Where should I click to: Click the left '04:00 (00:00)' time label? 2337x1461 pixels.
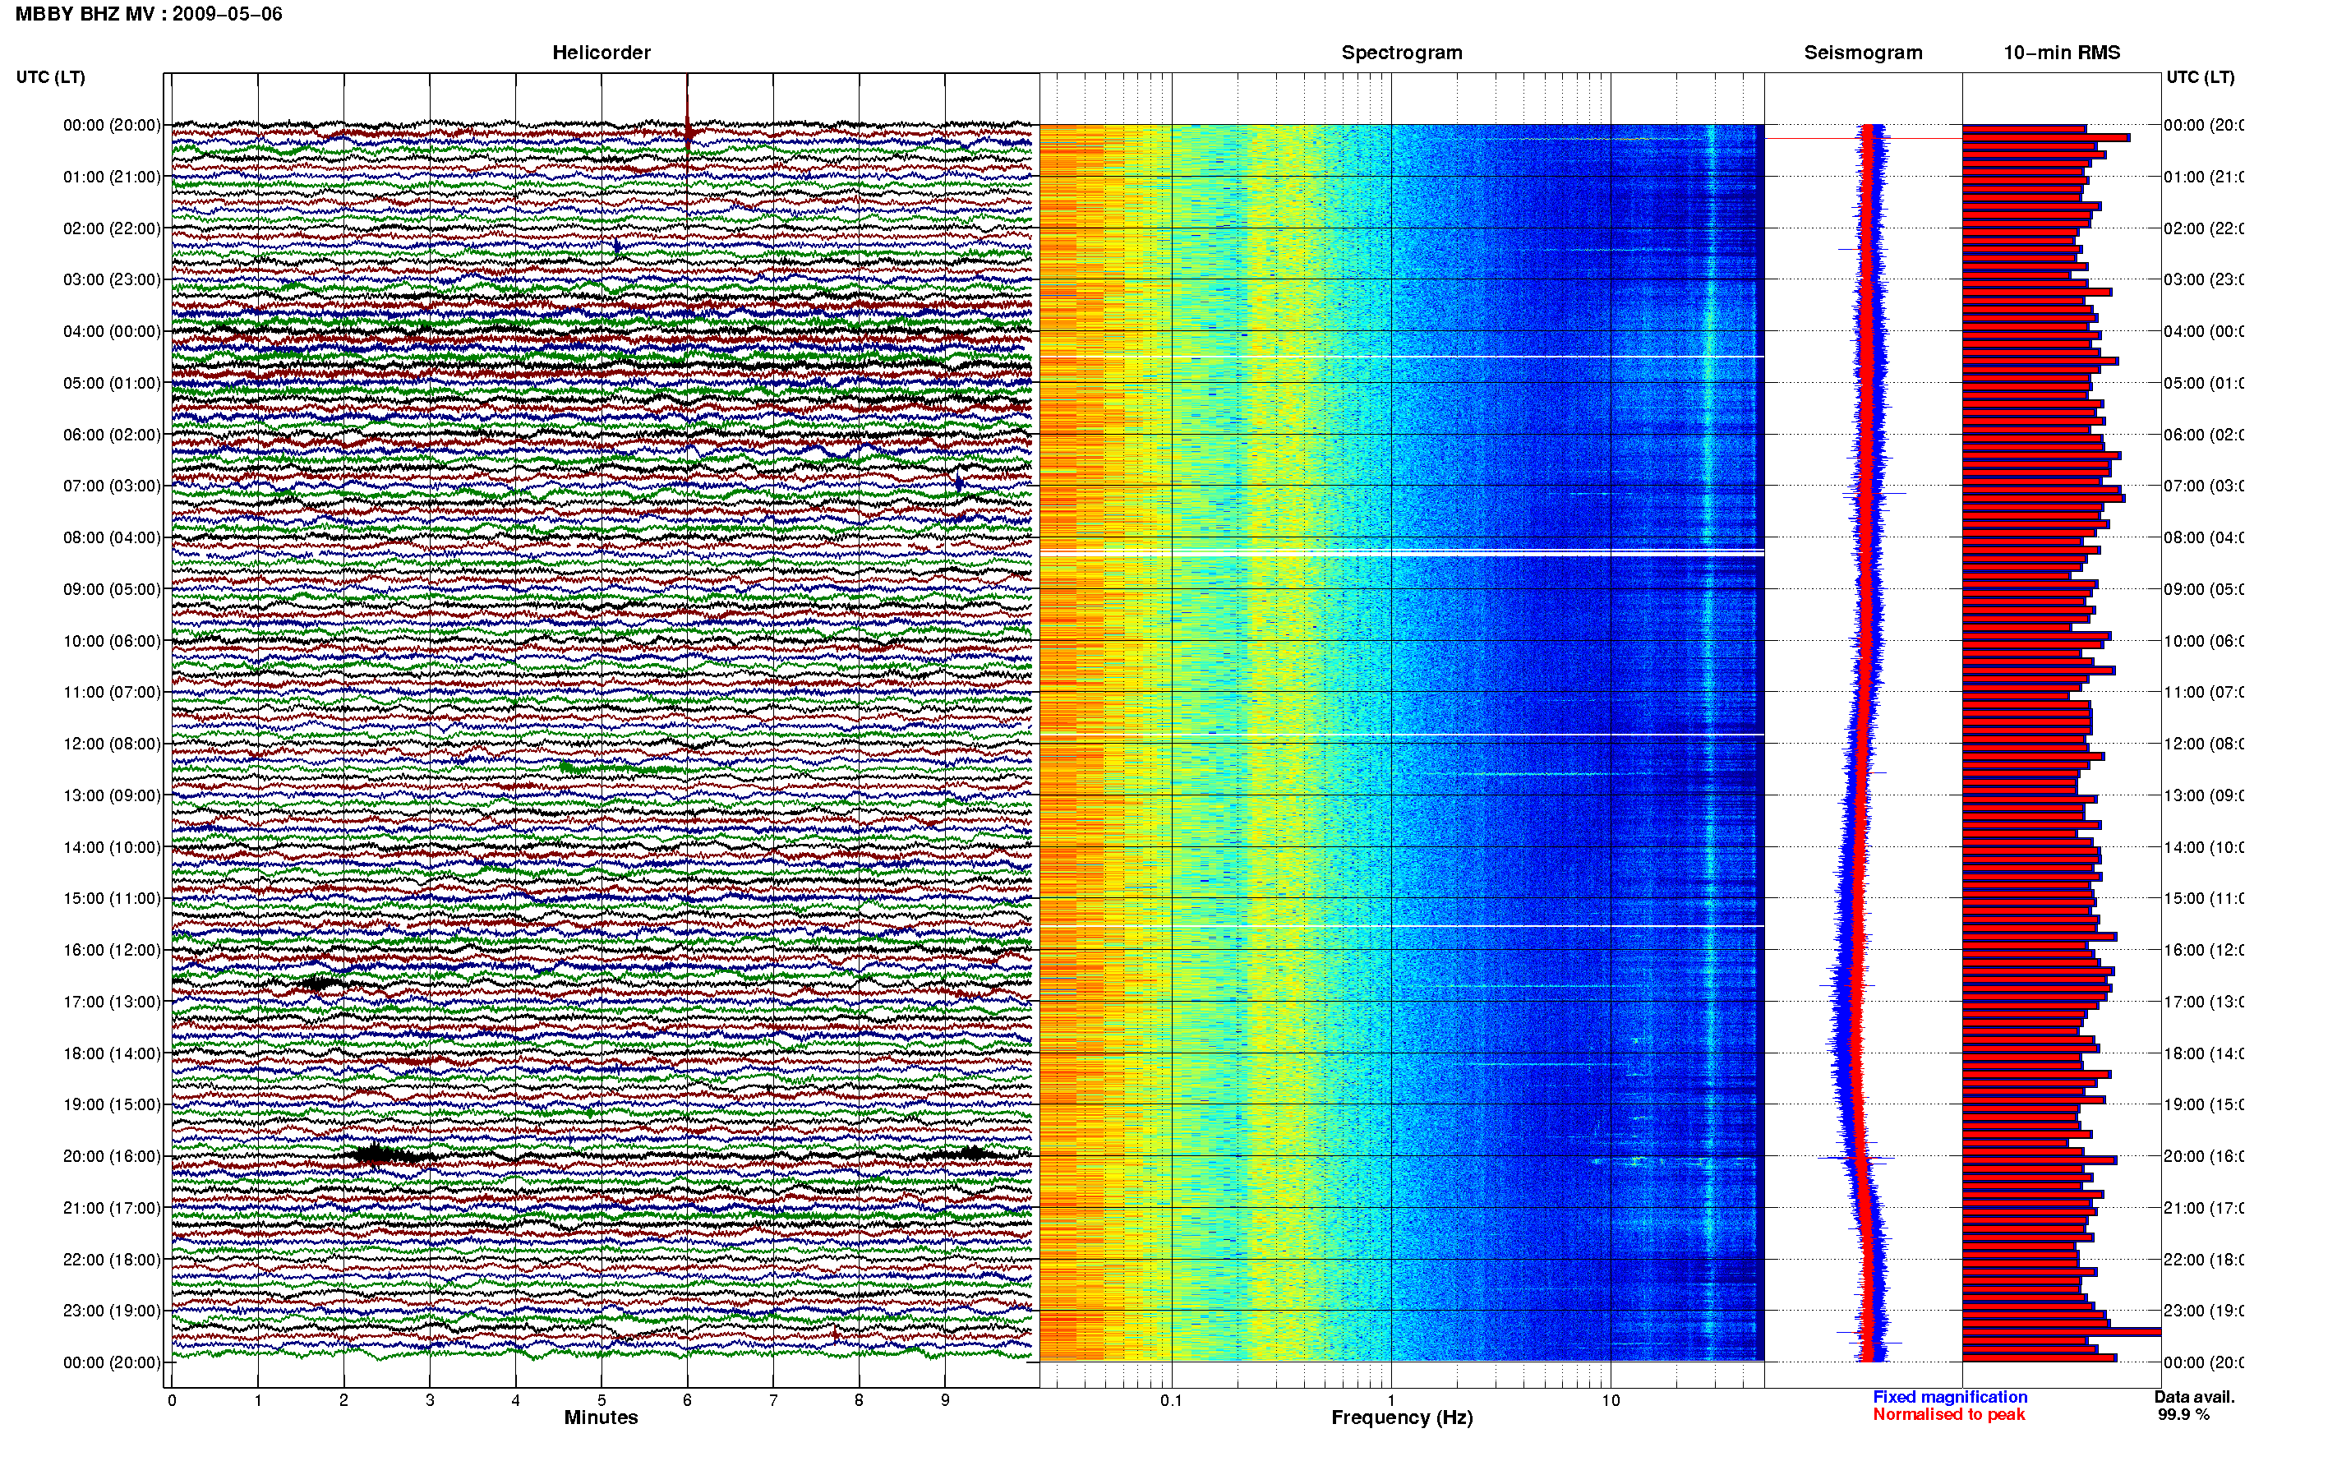[x=112, y=331]
